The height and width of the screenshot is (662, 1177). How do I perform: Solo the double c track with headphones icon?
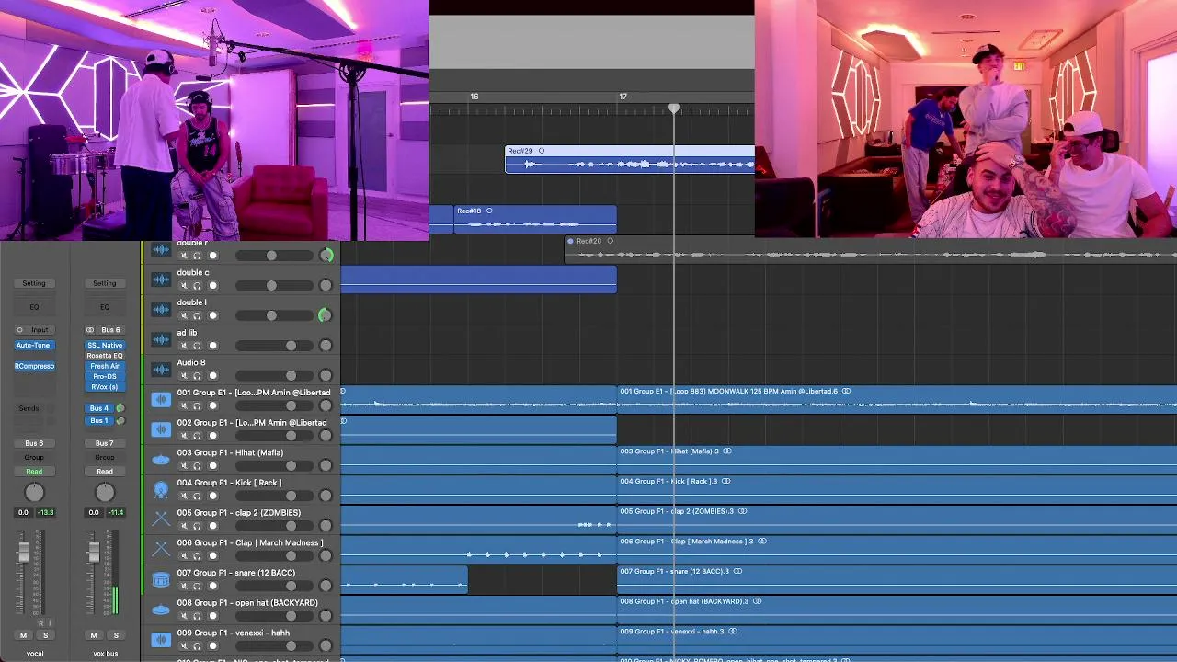[197, 286]
